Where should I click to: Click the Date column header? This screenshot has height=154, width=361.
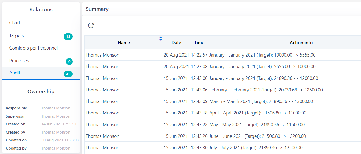point(177,42)
